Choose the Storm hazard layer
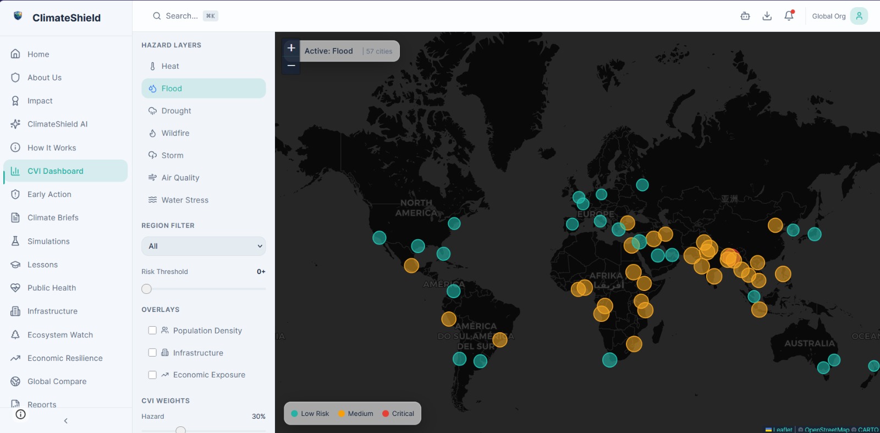This screenshot has height=433, width=880. pyautogui.click(x=204, y=155)
